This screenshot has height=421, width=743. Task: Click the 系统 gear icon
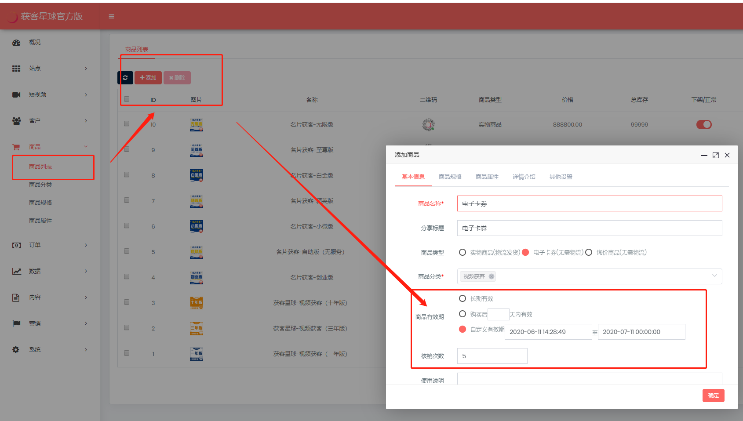click(x=16, y=350)
